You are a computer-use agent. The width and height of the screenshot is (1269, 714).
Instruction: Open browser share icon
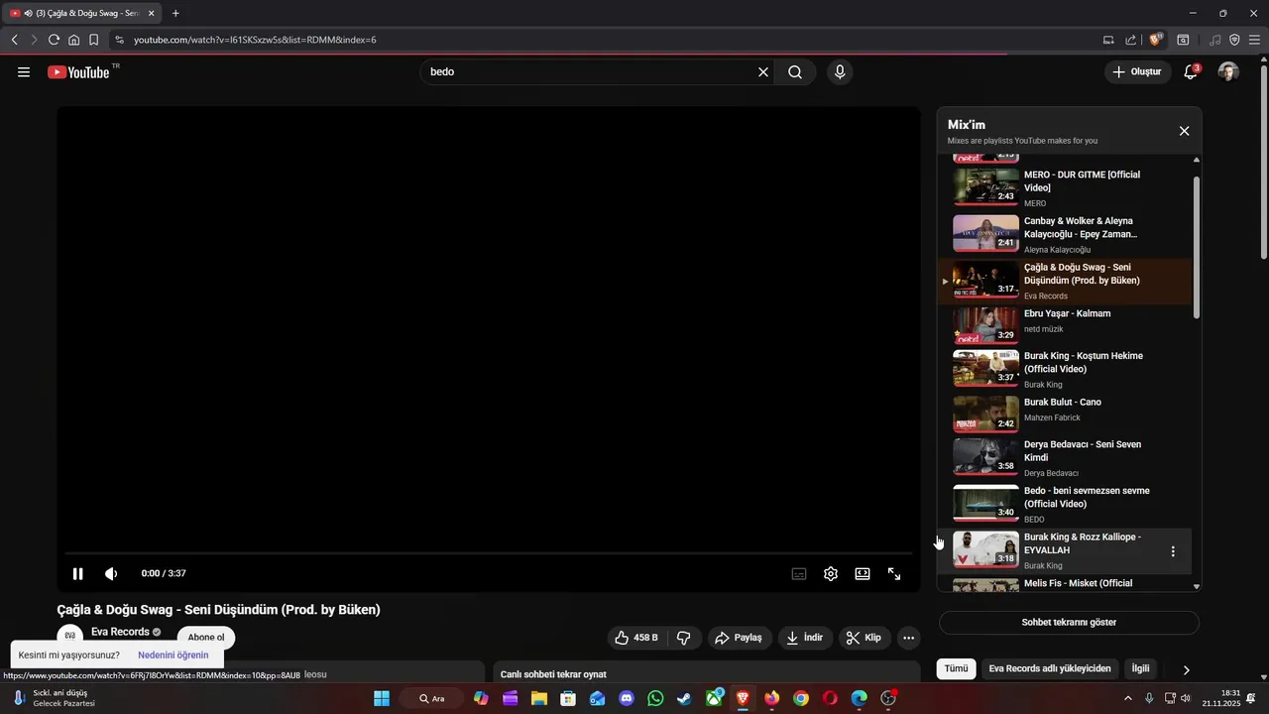[x=1131, y=40]
